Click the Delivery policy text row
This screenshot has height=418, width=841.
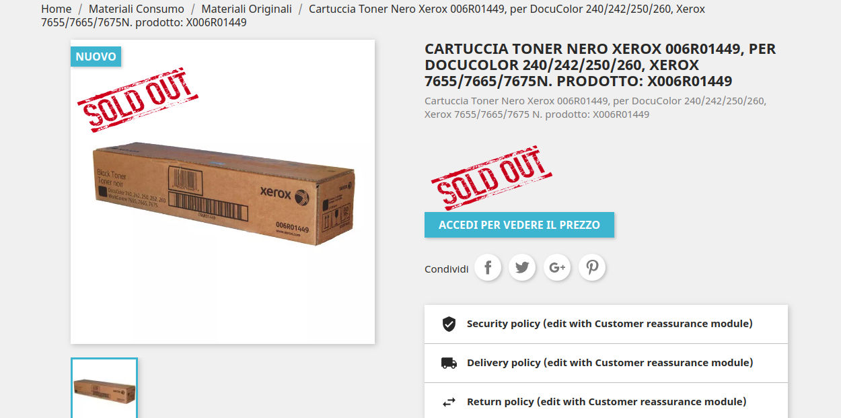[610, 363]
